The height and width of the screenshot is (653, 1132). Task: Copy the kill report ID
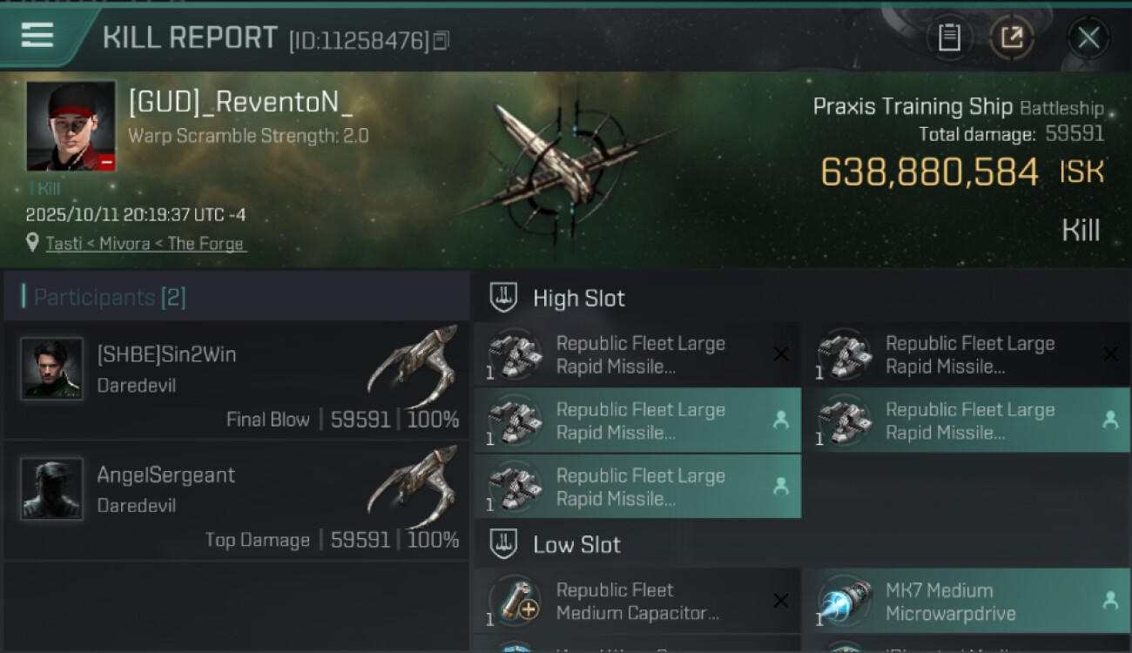pos(441,40)
